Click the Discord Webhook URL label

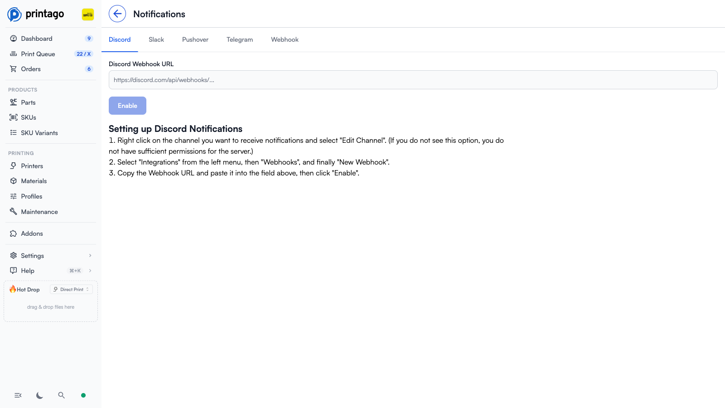point(141,64)
